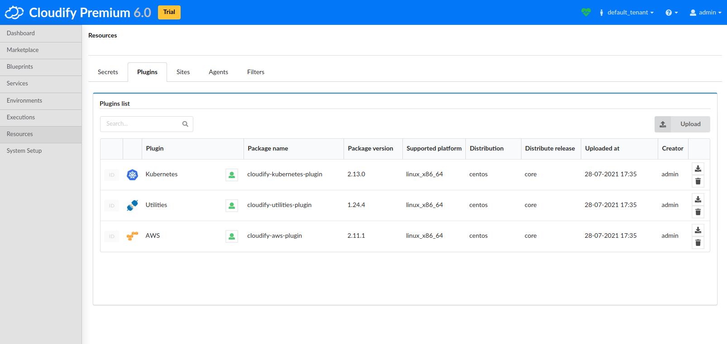Delete the Utilities plugin
Image resolution: width=727 pixels, height=344 pixels.
698,212
